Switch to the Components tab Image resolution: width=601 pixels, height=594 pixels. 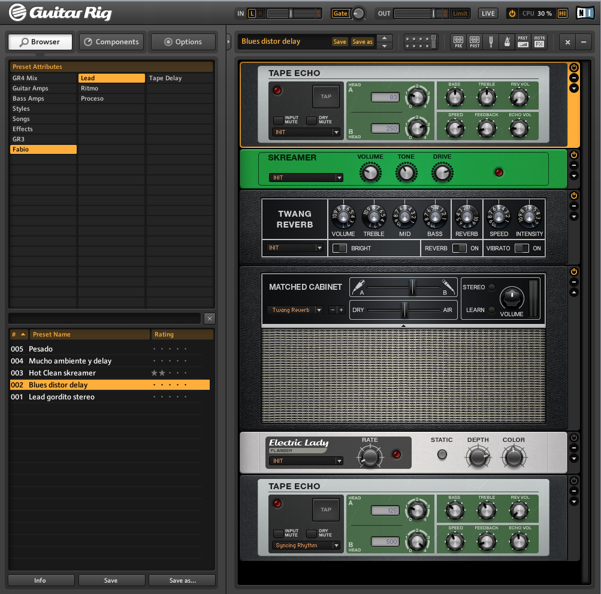[111, 42]
